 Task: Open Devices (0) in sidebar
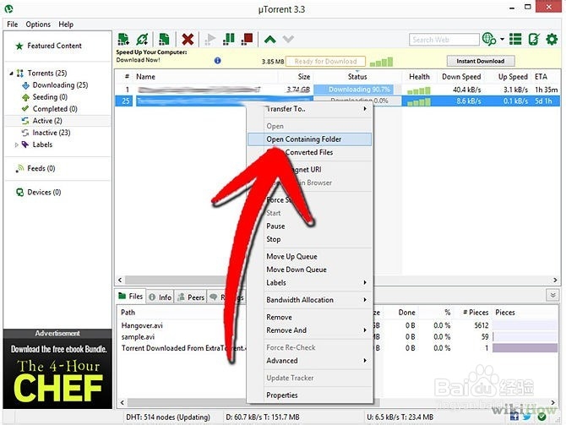tap(38, 193)
